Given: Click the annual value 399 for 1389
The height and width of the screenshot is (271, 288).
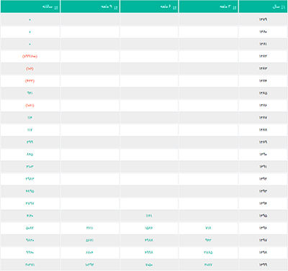Looking at the screenshot, I should 30,142.
